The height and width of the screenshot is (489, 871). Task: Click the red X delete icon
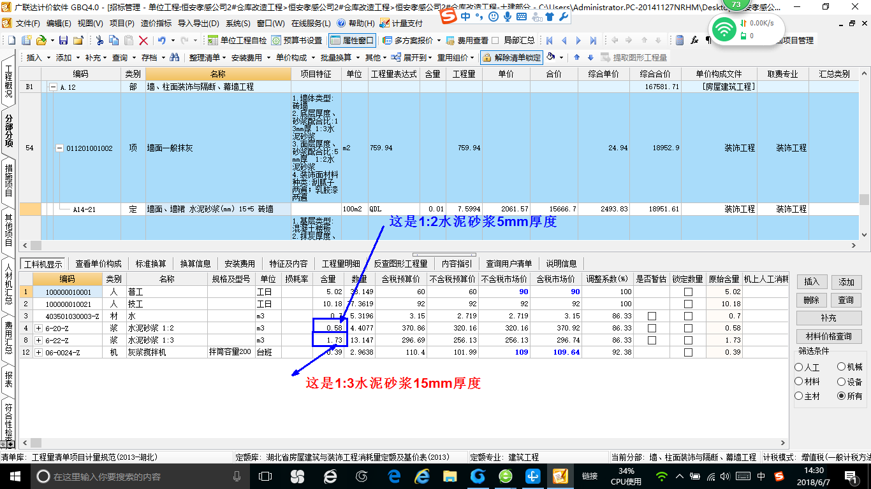143,41
